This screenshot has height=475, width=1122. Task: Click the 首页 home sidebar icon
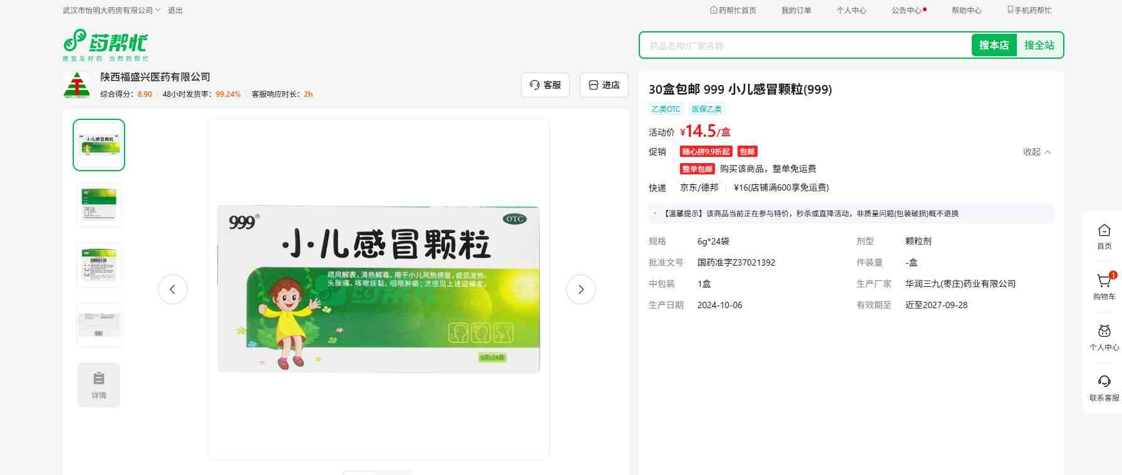pyautogui.click(x=1104, y=236)
